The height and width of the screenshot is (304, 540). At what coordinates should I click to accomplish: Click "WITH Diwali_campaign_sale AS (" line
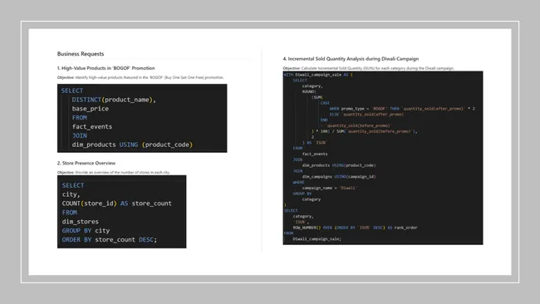[x=318, y=75]
